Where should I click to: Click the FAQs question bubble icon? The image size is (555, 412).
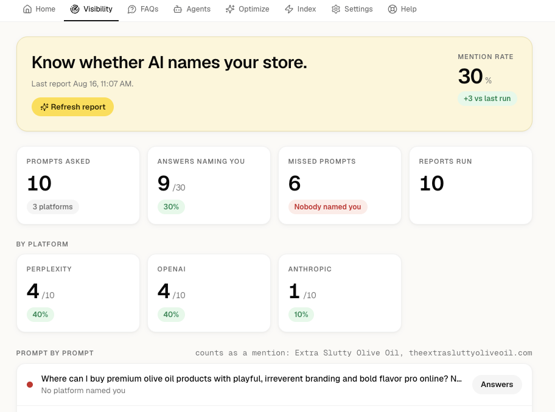coord(132,9)
